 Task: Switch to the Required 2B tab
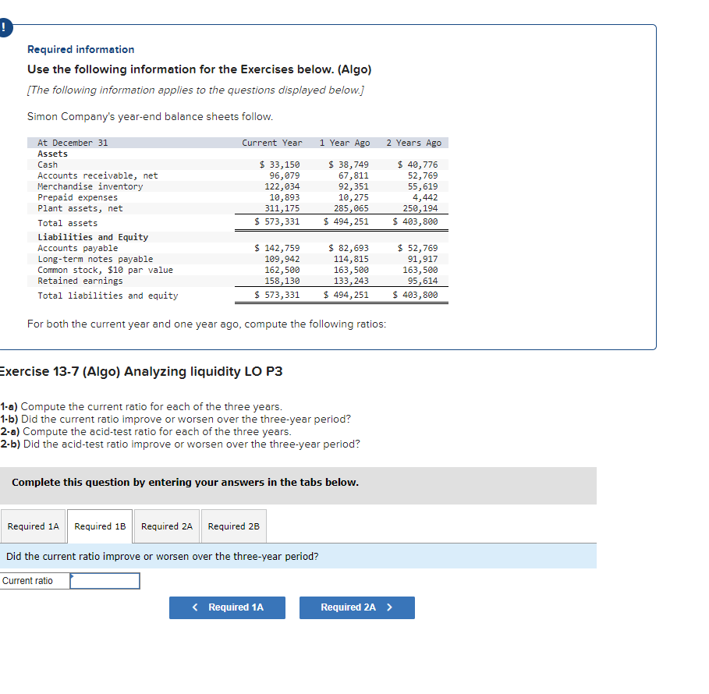[234, 526]
